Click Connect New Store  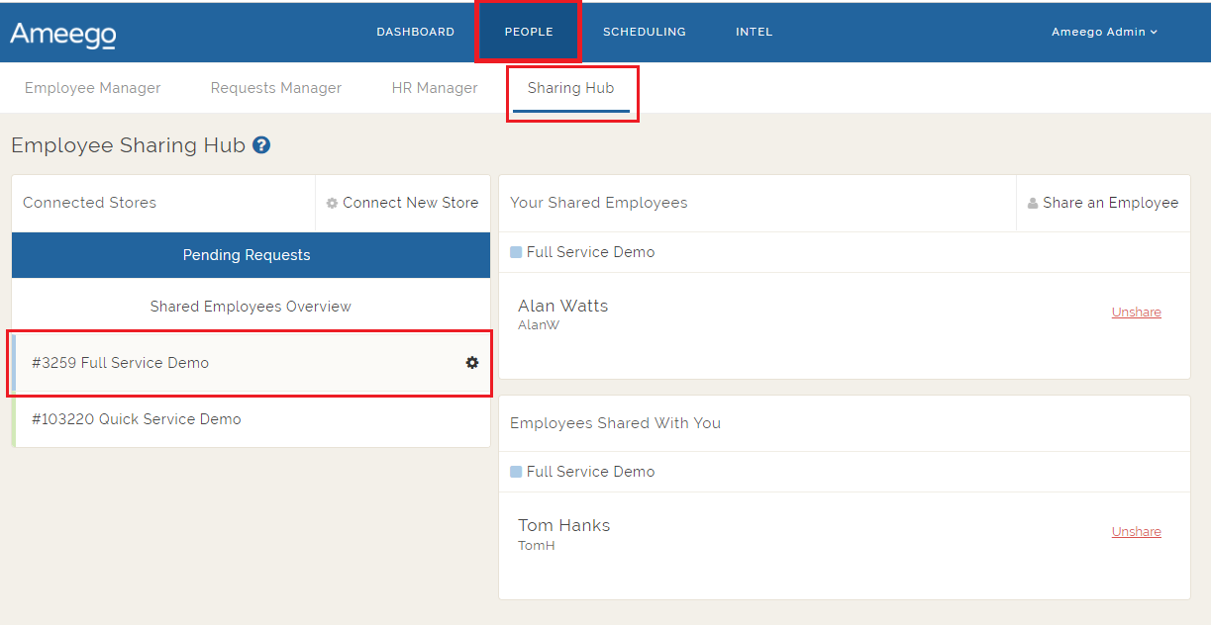pos(409,202)
